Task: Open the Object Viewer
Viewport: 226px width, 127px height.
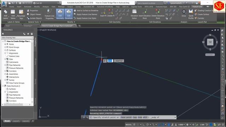Action: coord(34,14)
